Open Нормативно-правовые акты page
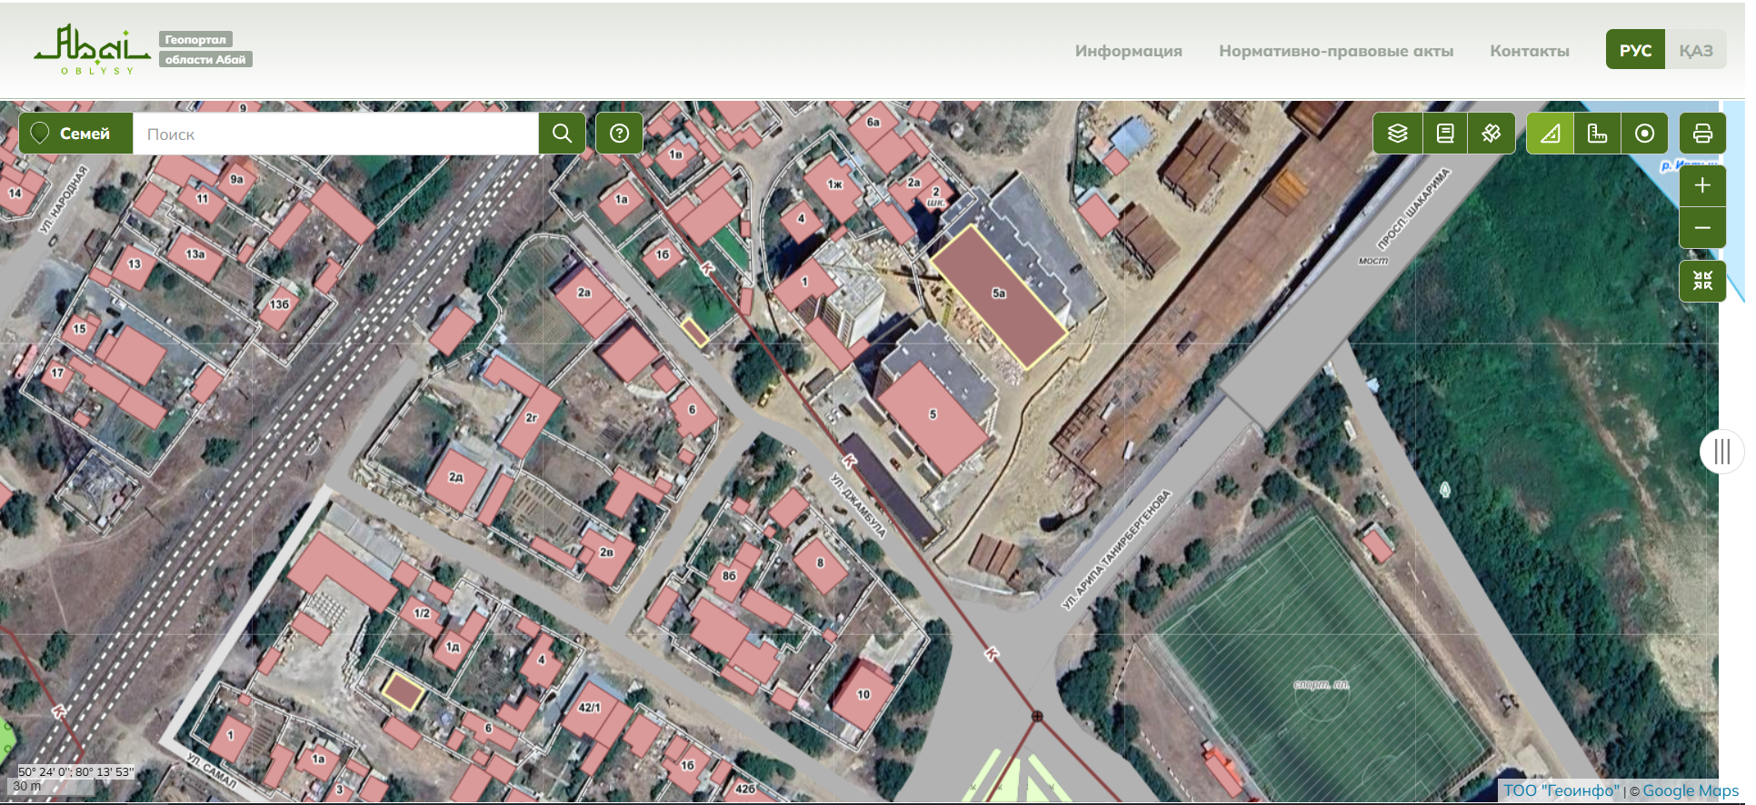 point(1335,51)
